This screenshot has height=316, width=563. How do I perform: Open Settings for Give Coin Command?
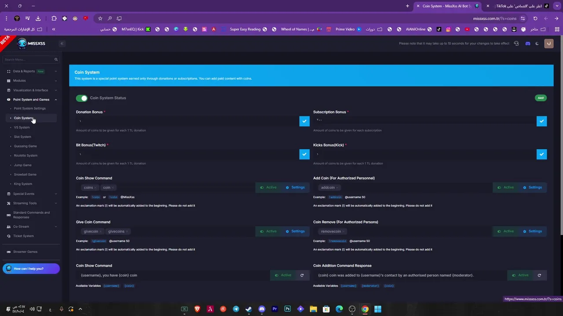pos(295,231)
